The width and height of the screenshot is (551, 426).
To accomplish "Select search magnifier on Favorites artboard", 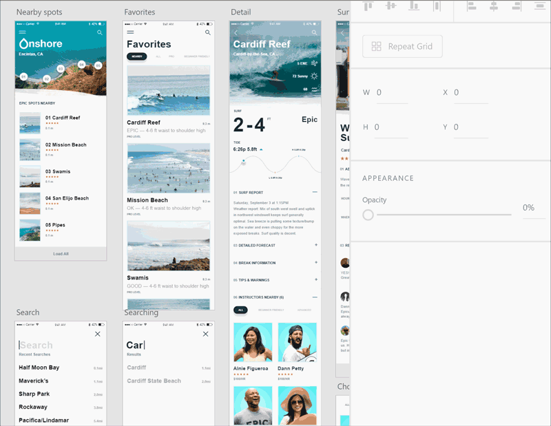I will pos(208,32).
